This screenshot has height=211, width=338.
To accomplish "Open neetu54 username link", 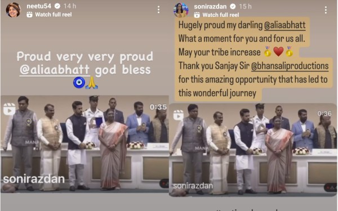I will click(x=39, y=6).
